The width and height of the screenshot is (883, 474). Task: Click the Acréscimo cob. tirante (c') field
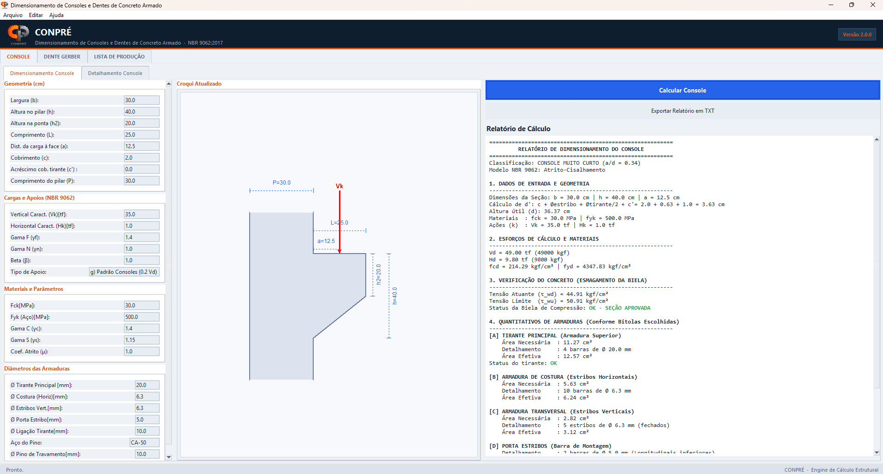pos(142,169)
